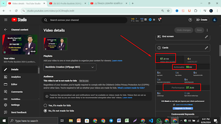This screenshot has width=221, height=124.
Task: Click the address bar URL
Action: pyautogui.click(x=51, y=11)
